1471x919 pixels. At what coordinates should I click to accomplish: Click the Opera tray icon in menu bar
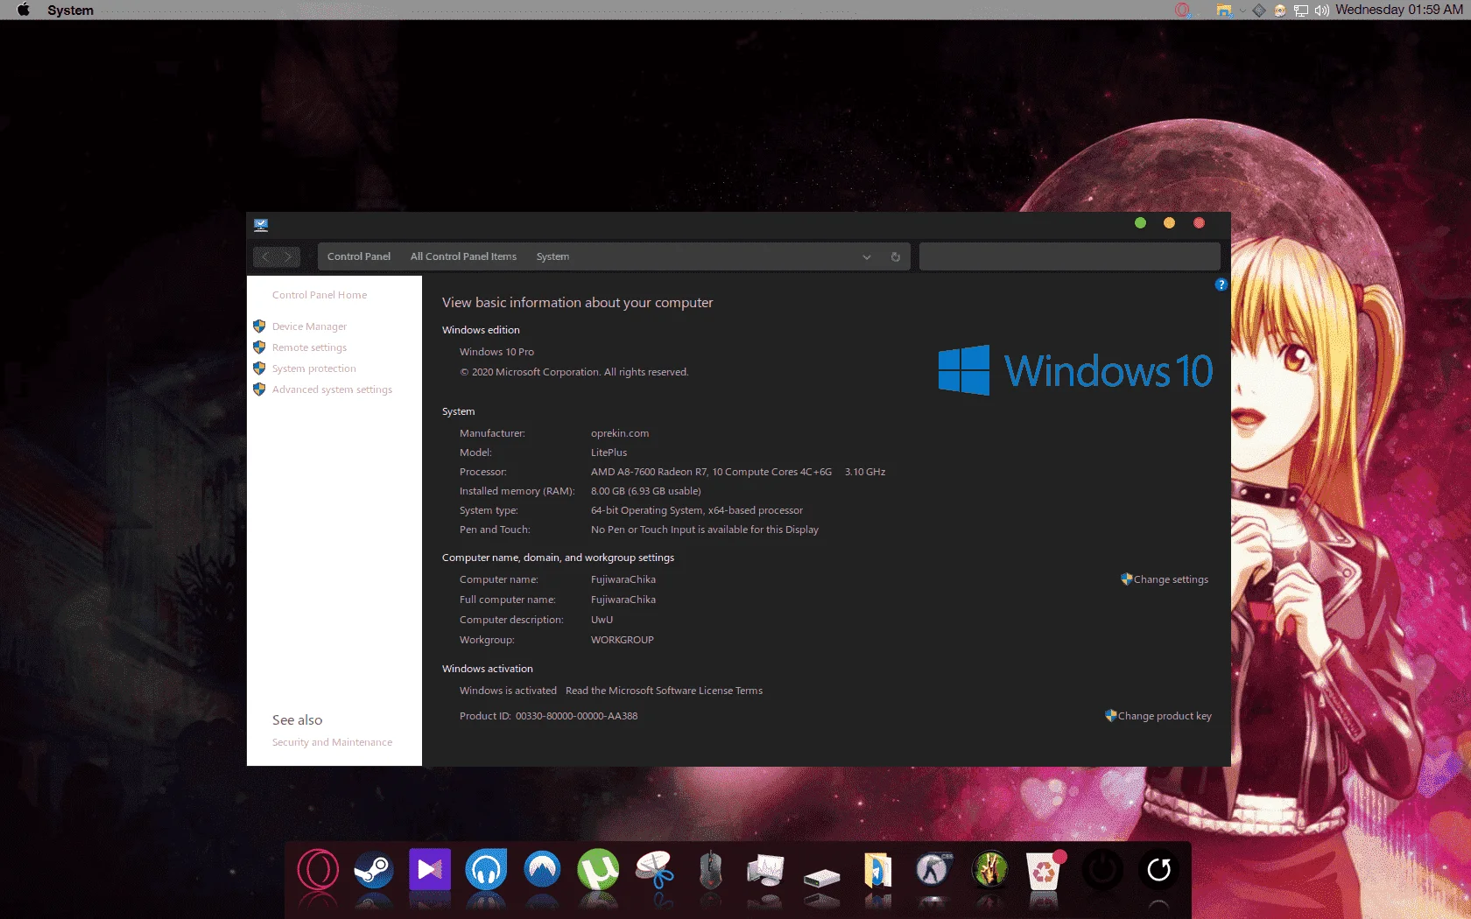pyautogui.click(x=1182, y=10)
